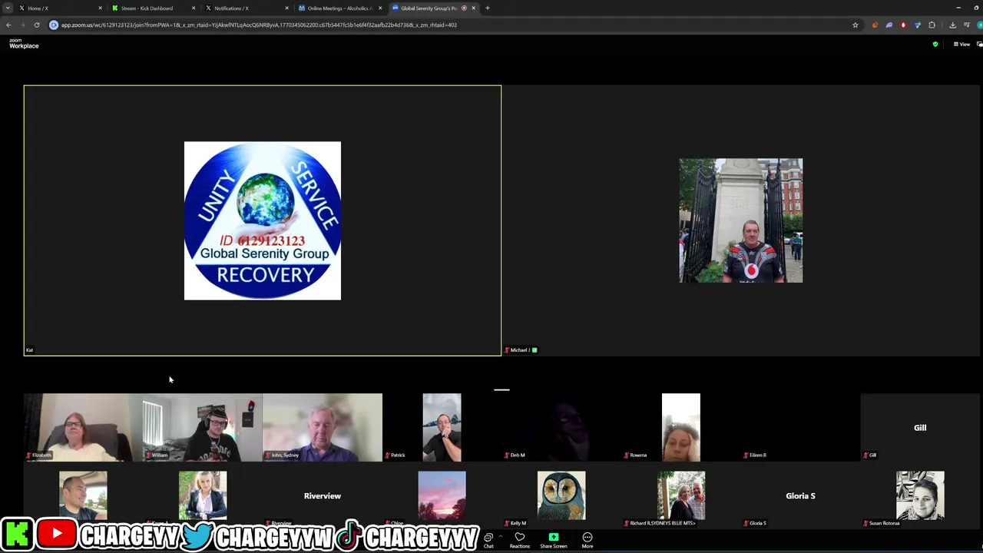
Task: Open the View layout menu
Action: tap(961, 45)
